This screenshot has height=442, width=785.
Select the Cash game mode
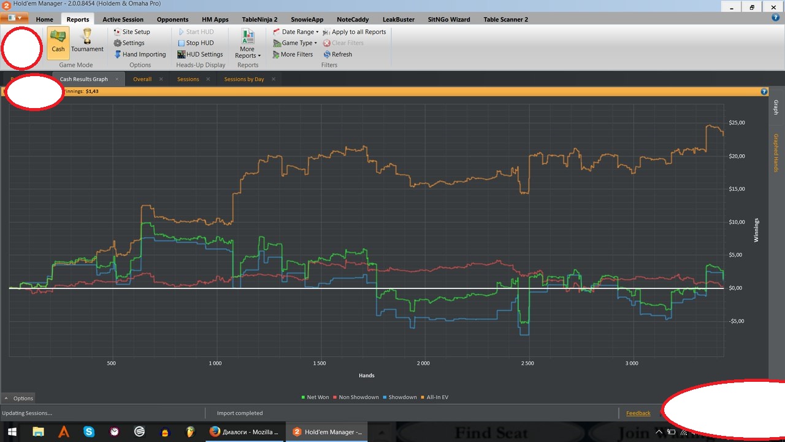(x=58, y=43)
